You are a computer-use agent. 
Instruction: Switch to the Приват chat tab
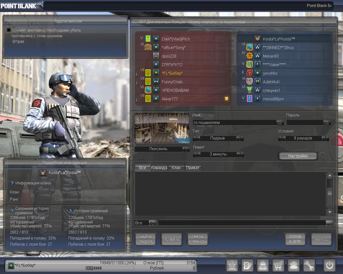(192, 168)
